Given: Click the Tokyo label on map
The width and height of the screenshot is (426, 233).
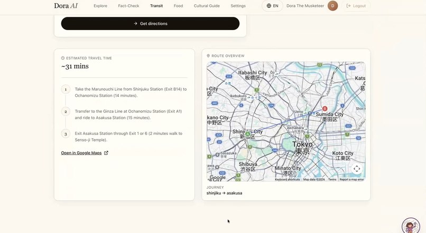Looking at the screenshot, I should [302, 148].
